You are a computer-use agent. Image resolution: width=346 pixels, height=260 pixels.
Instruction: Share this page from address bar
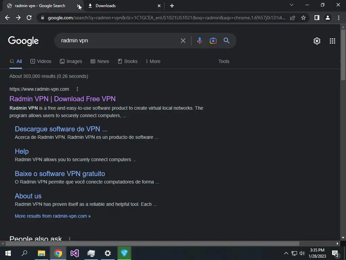[293, 18]
